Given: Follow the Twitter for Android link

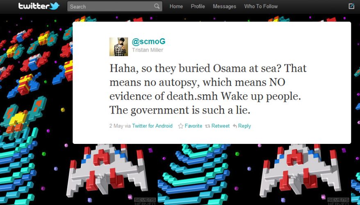Looking at the screenshot, I should pyautogui.click(x=152, y=126).
